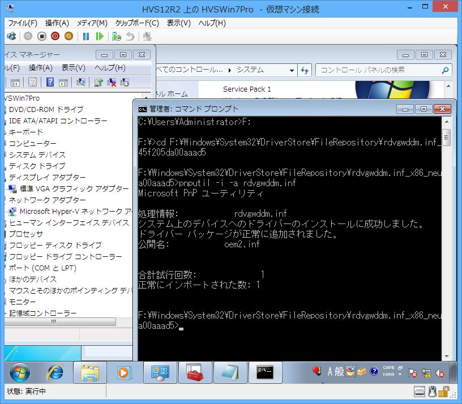Click the green Reset virtual machine icon
Screen dimensions: 462x404
tap(100, 36)
